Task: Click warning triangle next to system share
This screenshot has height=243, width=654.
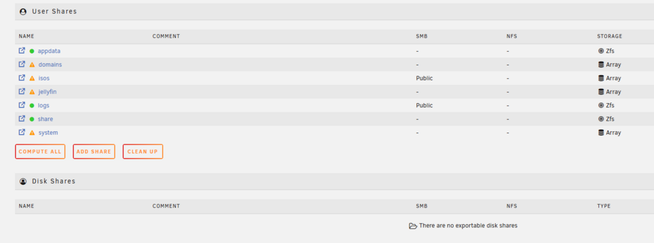Action: [x=32, y=133]
